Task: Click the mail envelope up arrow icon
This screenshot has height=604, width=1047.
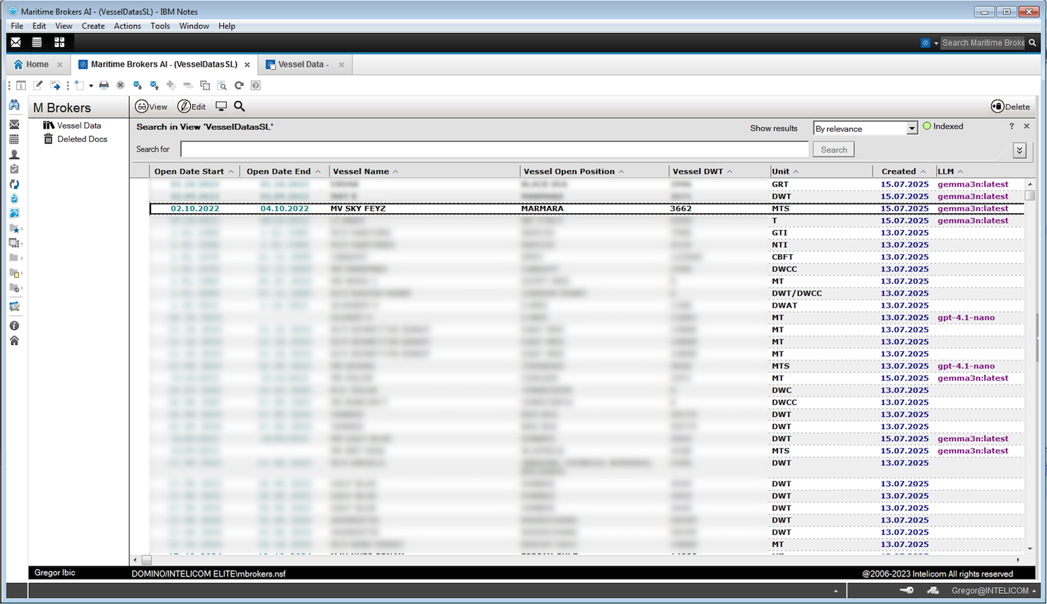Action: click(154, 86)
